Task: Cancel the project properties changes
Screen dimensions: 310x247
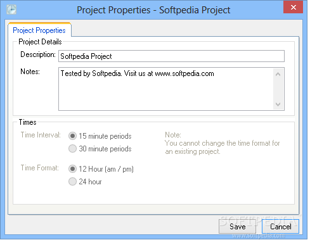Action: point(280,227)
